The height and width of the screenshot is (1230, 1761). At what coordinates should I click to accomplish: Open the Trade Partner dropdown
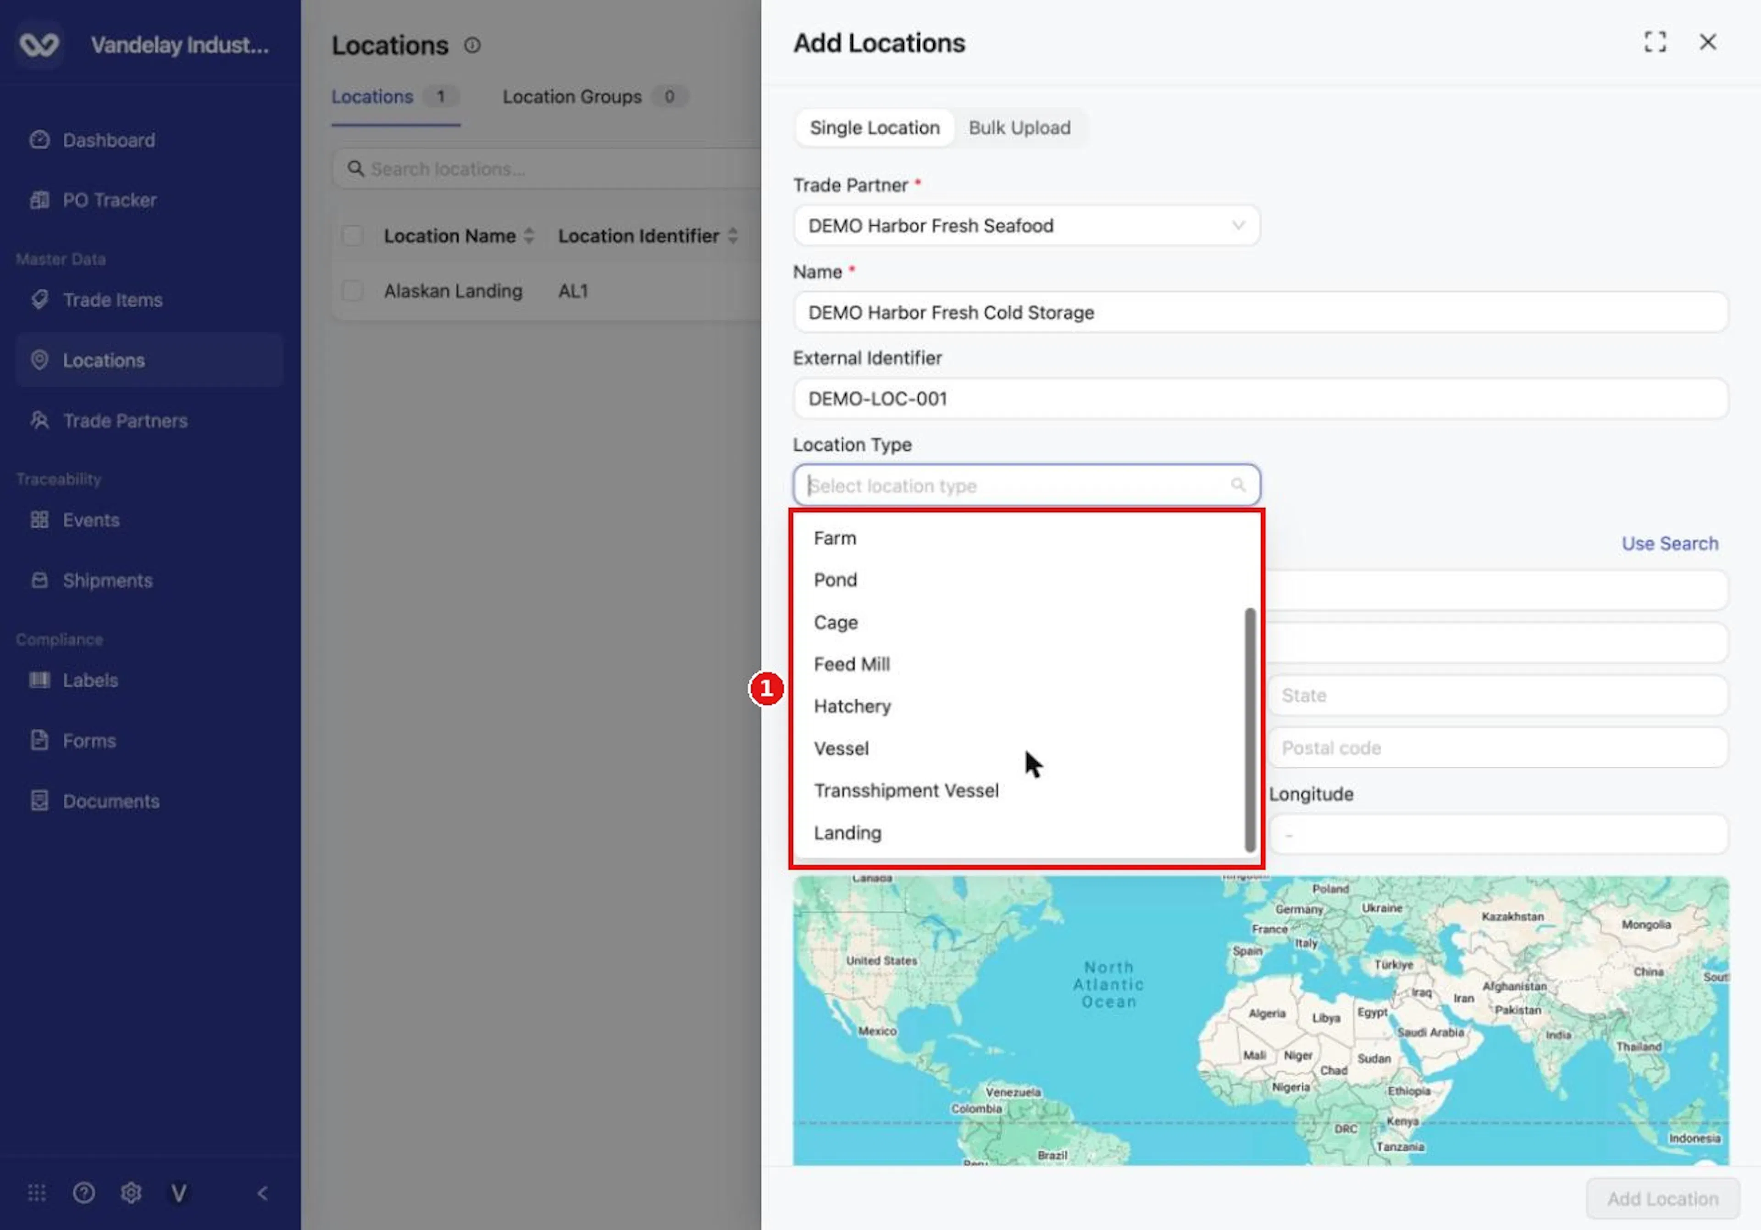pos(1026,226)
